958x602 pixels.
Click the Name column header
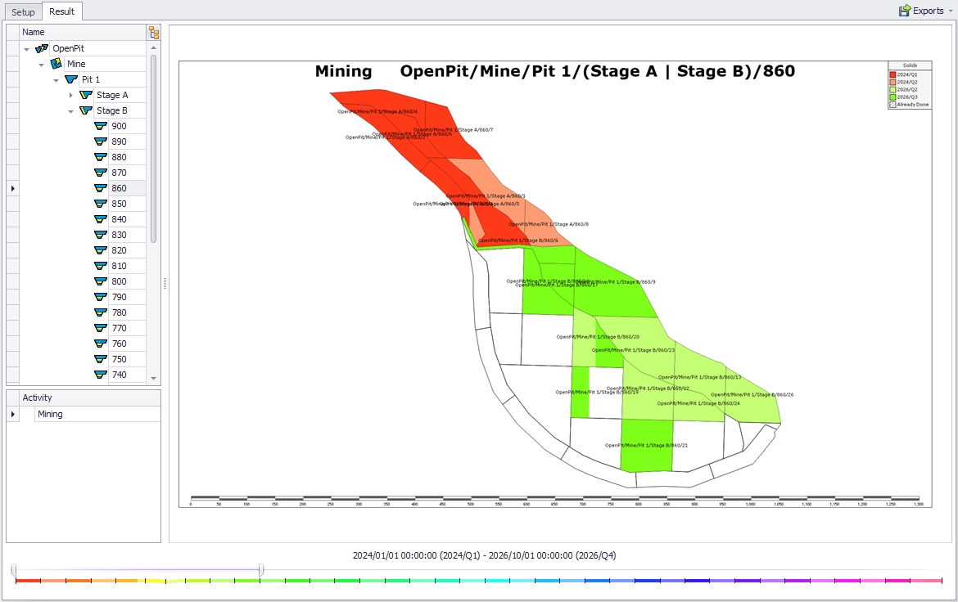[x=83, y=33]
